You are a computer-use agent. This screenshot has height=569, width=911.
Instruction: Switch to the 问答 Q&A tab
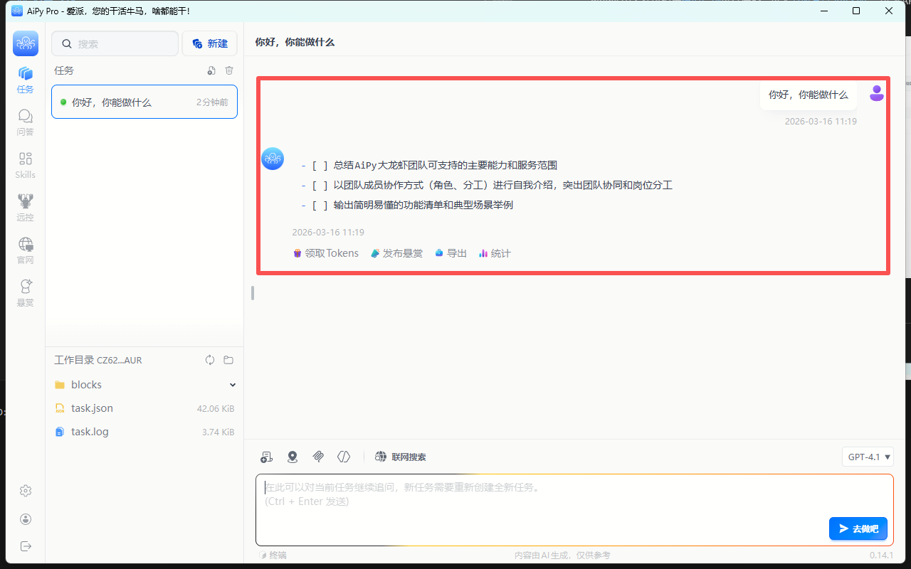[x=26, y=122]
